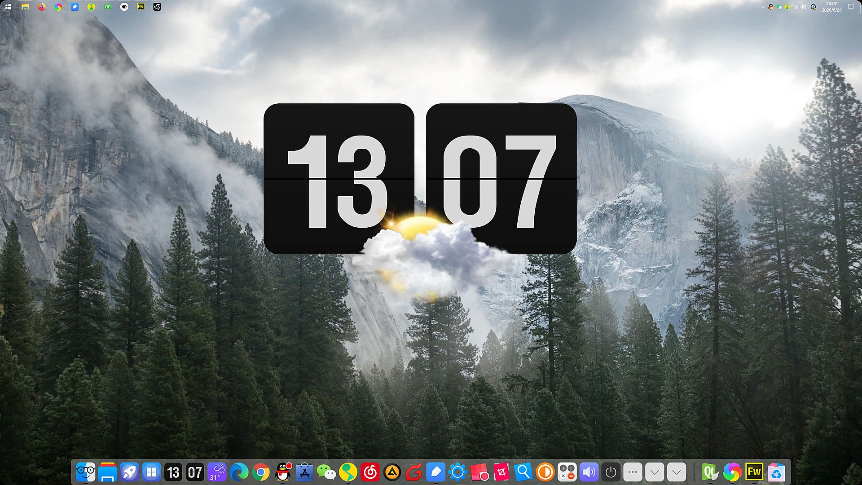Open Microsoft Edge in the dock
Viewport: 862px width, 485px height.
239,472
